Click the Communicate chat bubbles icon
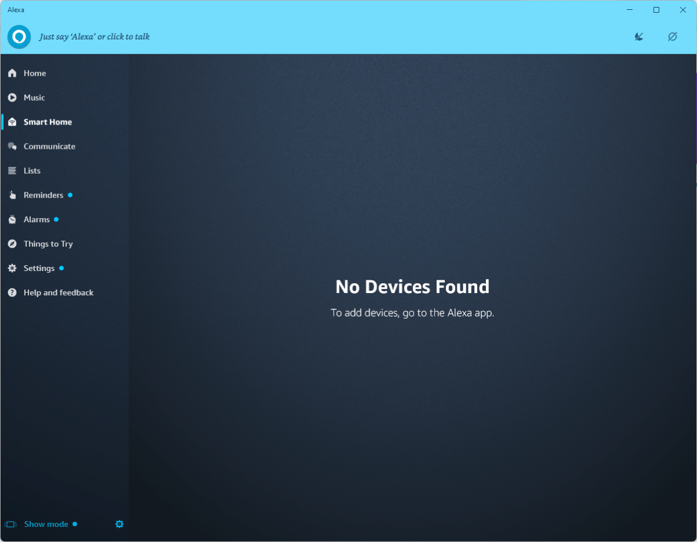This screenshot has height=542, width=697. [x=12, y=147]
